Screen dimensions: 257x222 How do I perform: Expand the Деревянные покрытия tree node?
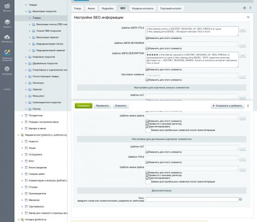pyautogui.click(x=26, y=63)
